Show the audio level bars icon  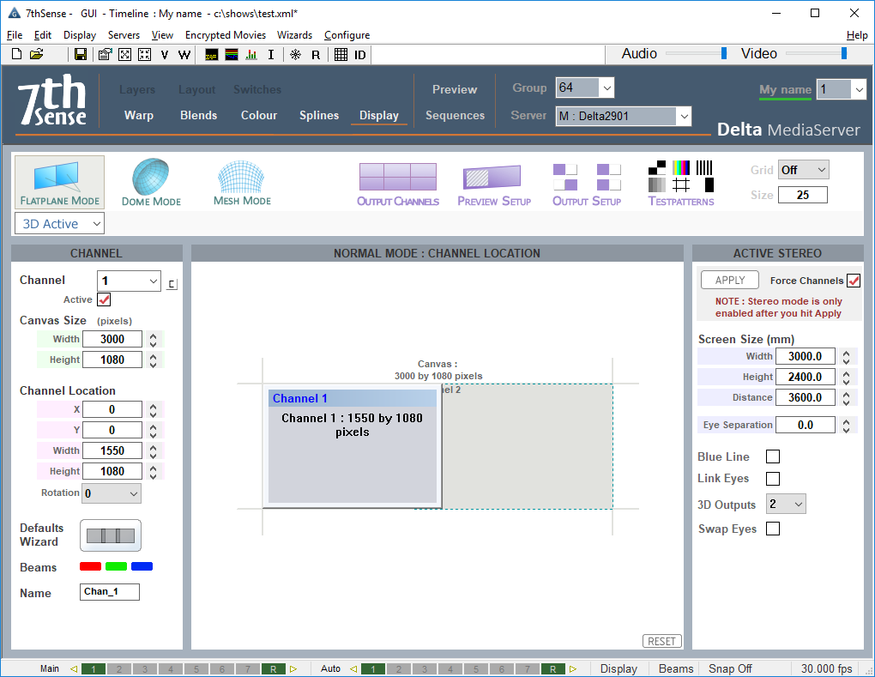[x=251, y=55]
